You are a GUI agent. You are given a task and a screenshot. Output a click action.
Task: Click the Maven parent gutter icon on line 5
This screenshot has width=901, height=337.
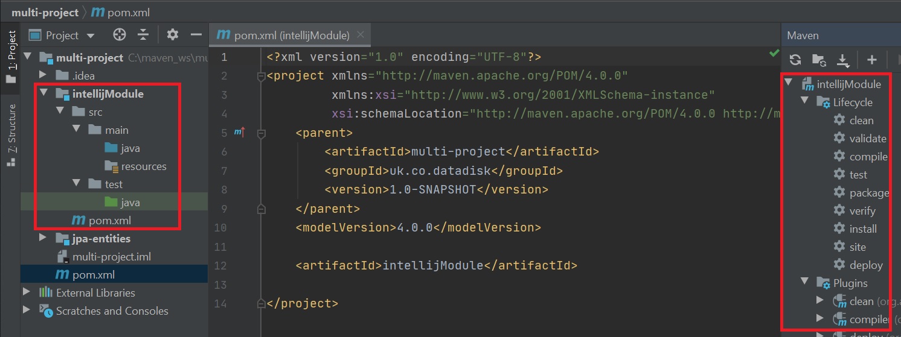[x=239, y=133]
